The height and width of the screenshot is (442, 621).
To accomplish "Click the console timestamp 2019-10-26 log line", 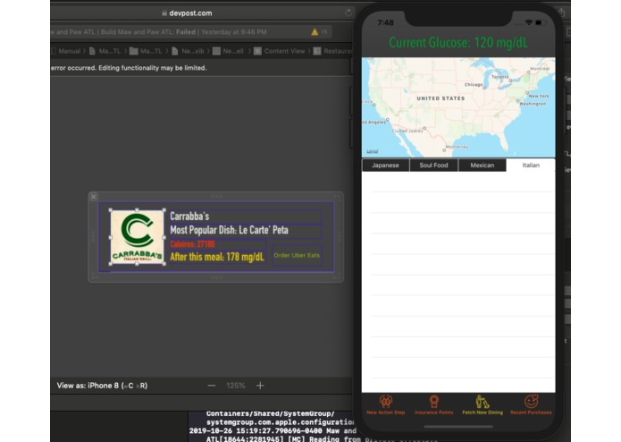I will [273, 431].
